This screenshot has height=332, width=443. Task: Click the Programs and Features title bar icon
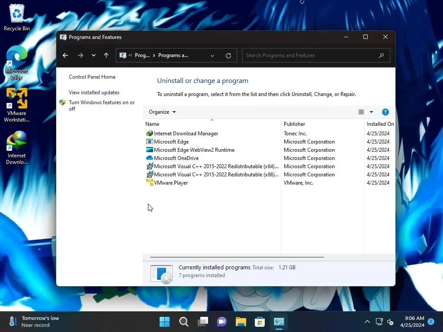pos(63,37)
